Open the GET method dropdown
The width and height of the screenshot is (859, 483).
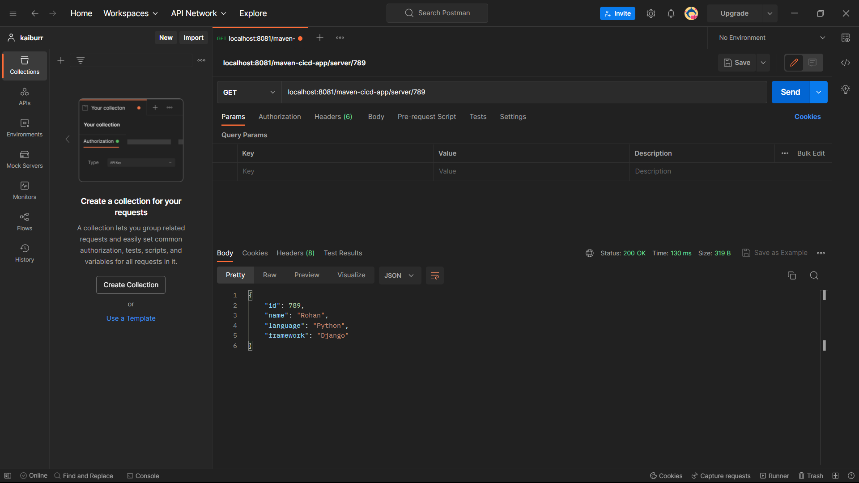point(249,92)
